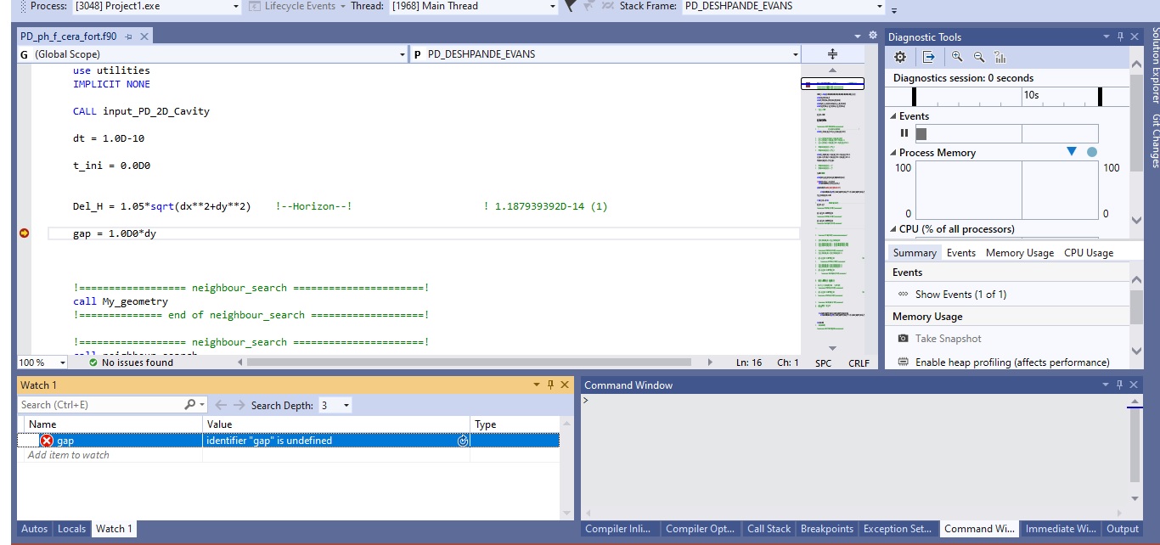Close the PD_ph_f_cera_fort.f90 tab
Image resolution: width=1160 pixels, height=545 pixels.
coord(144,37)
